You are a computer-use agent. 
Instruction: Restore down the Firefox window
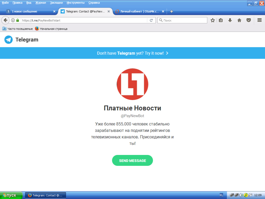256,3
